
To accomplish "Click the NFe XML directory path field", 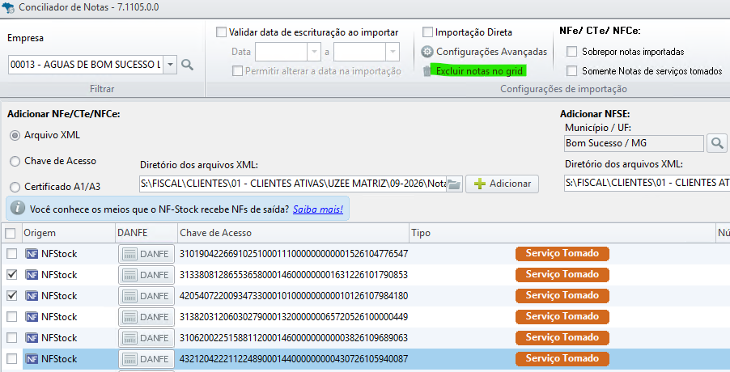I will click(x=293, y=184).
